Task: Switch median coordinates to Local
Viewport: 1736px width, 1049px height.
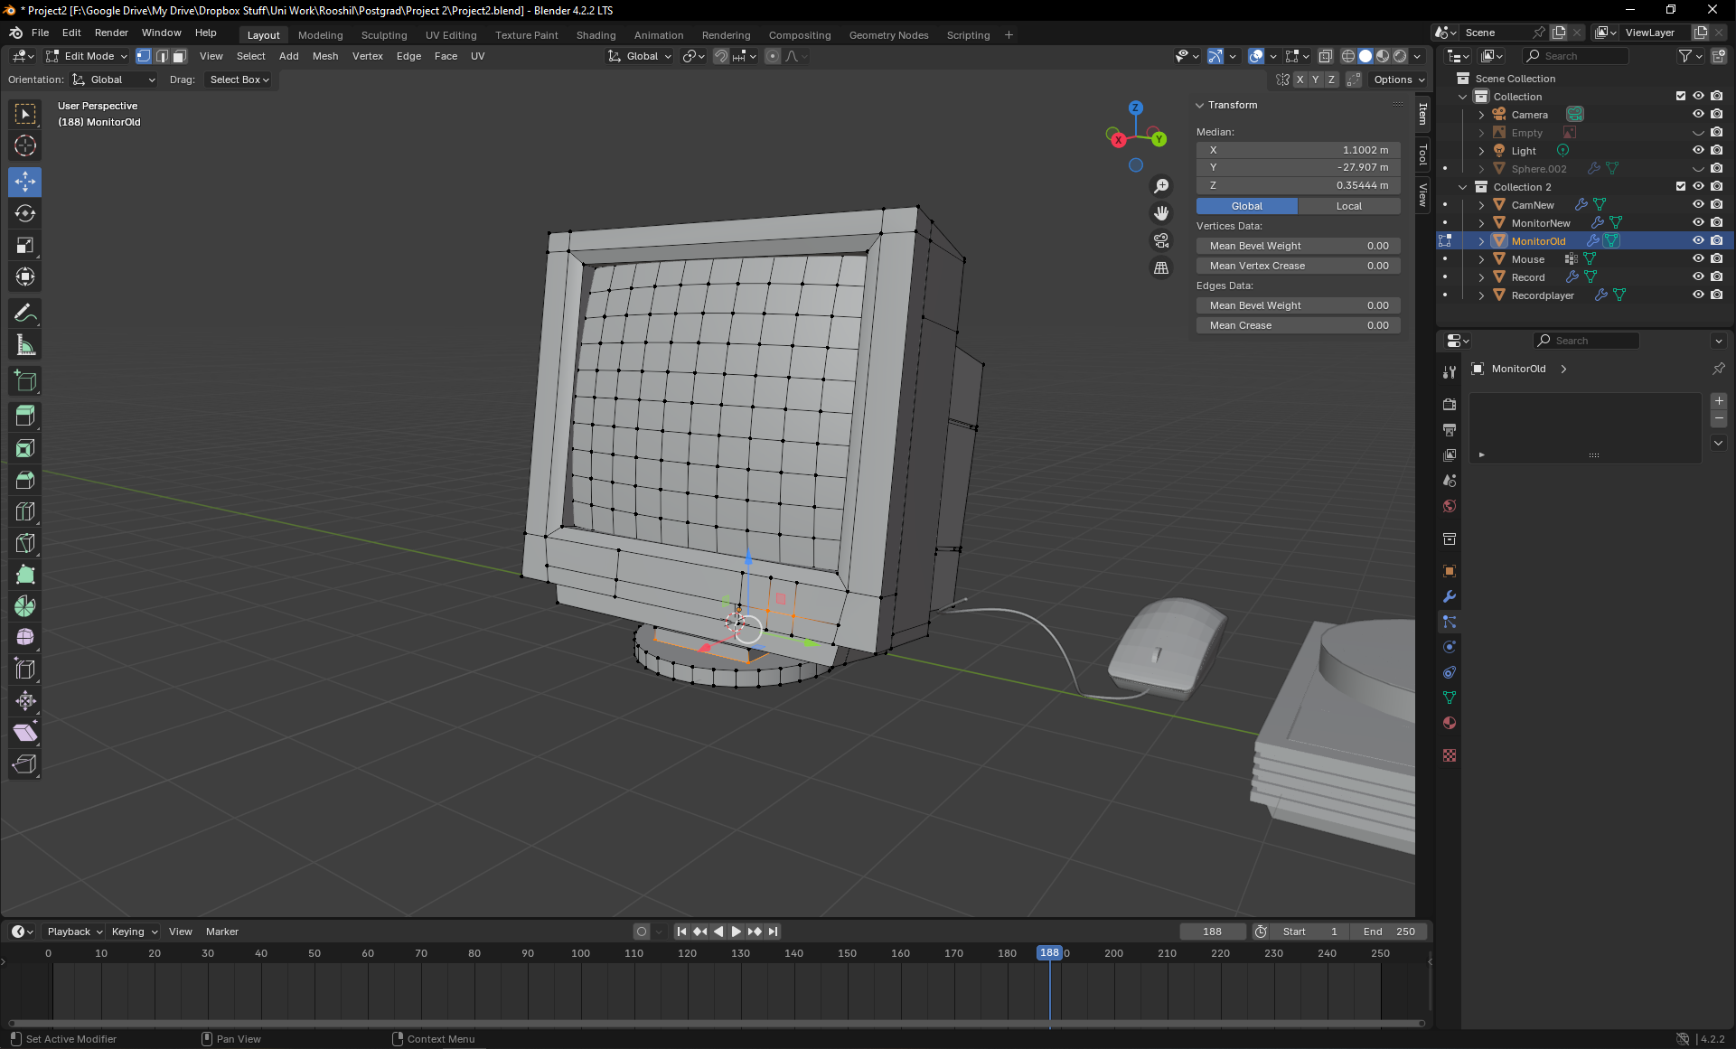Action: point(1348,206)
